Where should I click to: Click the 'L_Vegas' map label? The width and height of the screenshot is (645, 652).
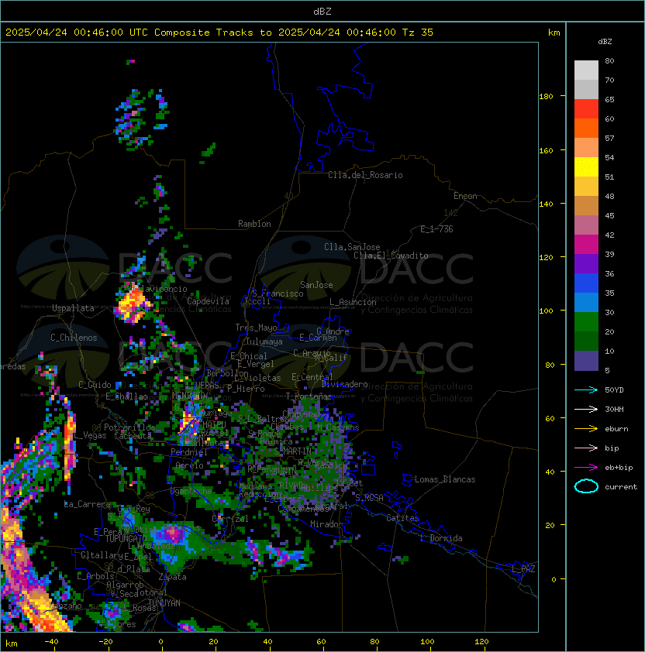point(90,435)
